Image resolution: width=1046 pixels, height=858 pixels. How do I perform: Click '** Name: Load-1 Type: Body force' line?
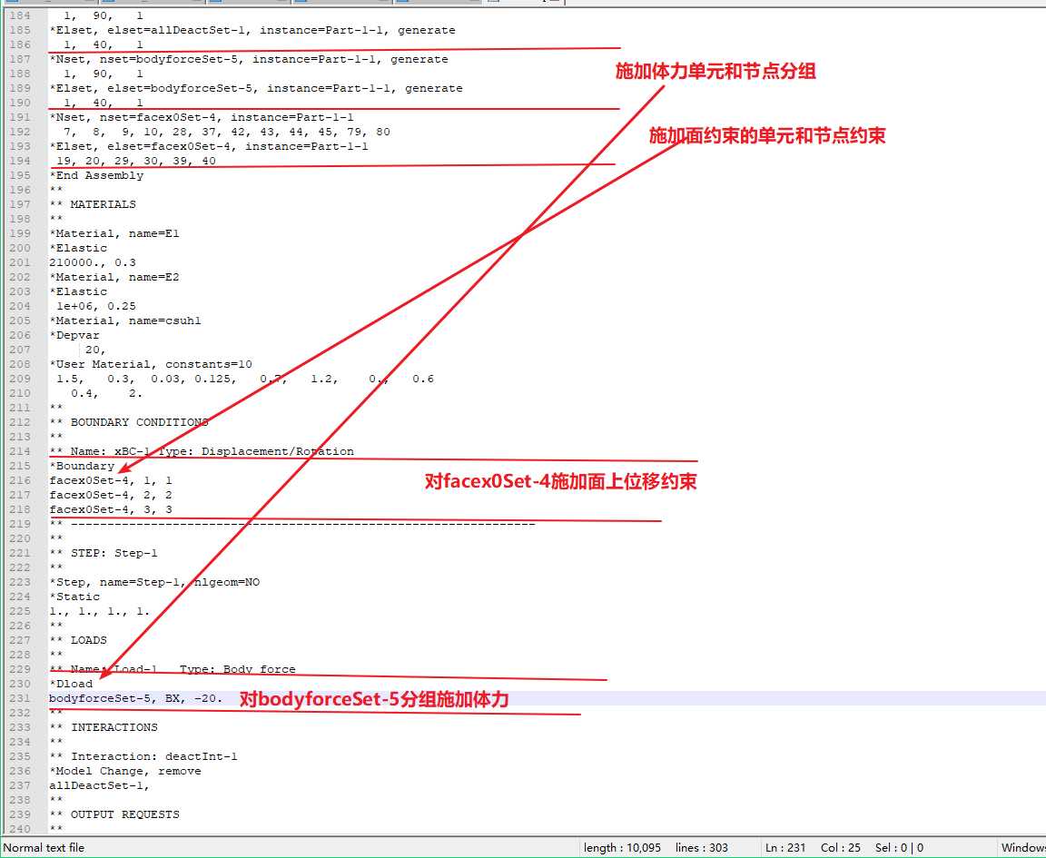(x=173, y=669)
